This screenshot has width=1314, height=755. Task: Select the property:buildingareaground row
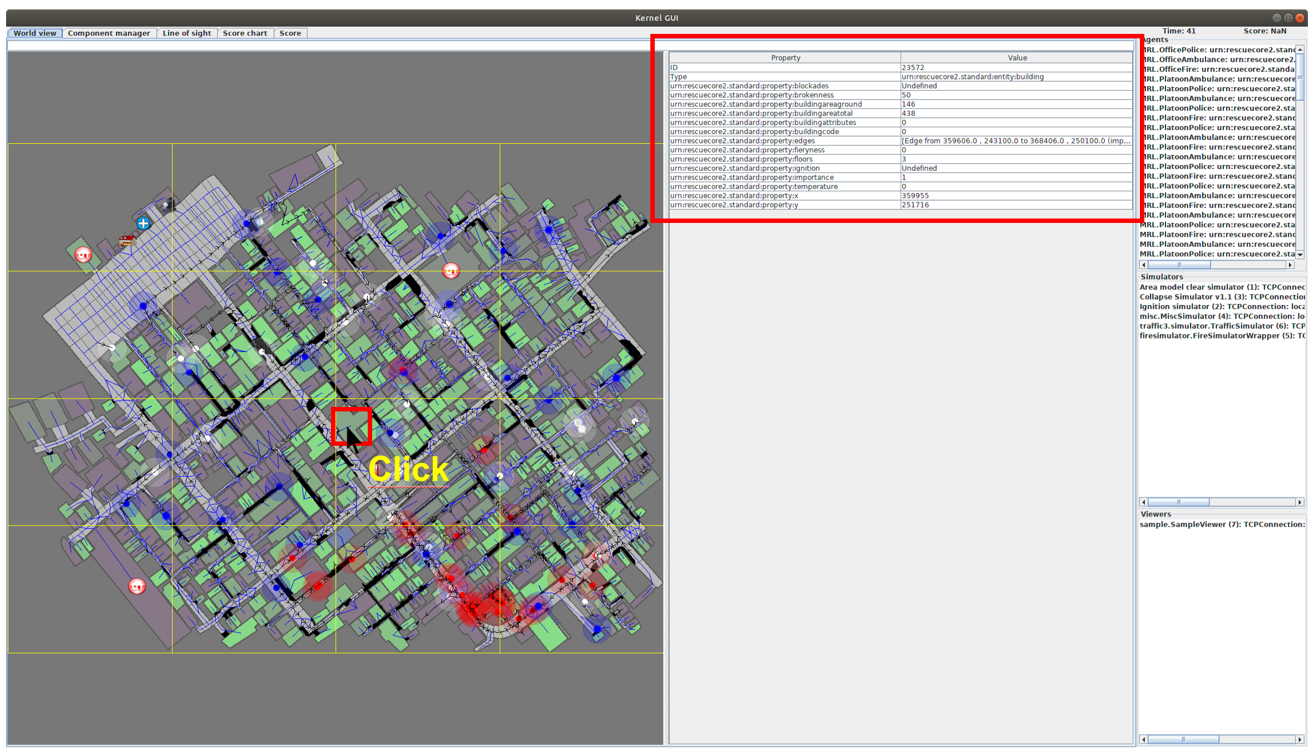(x=901, y=104)
